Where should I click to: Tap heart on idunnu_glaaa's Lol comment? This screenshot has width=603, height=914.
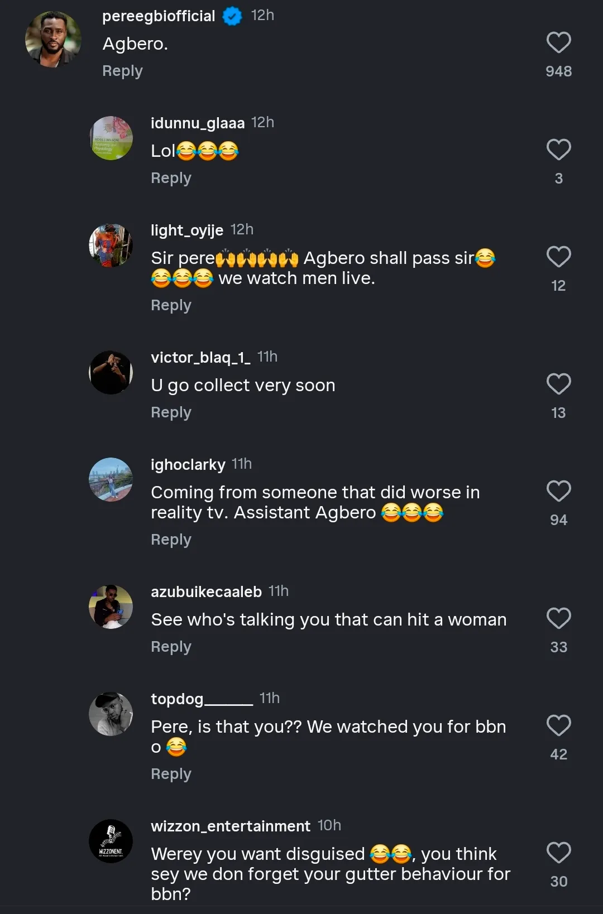click(x=558, y=150)
